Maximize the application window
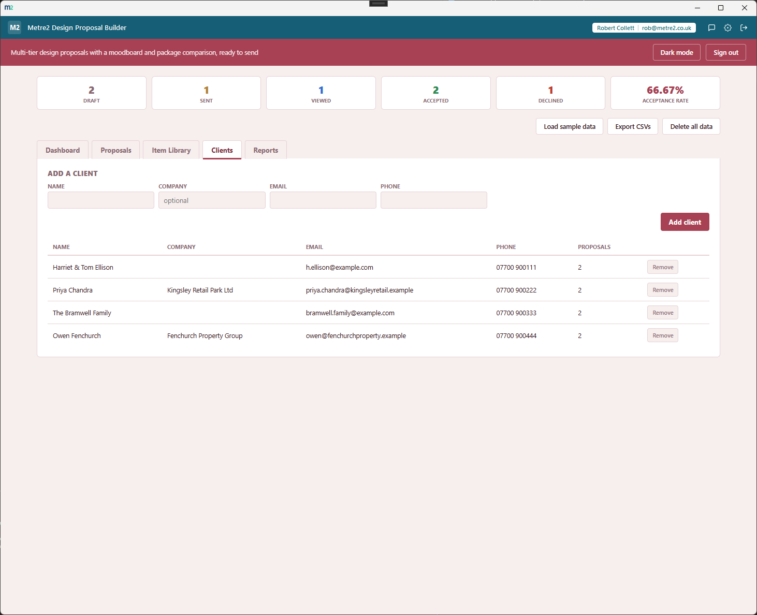The height and width of the screenshot is (615, 757). tap(720, 8)
